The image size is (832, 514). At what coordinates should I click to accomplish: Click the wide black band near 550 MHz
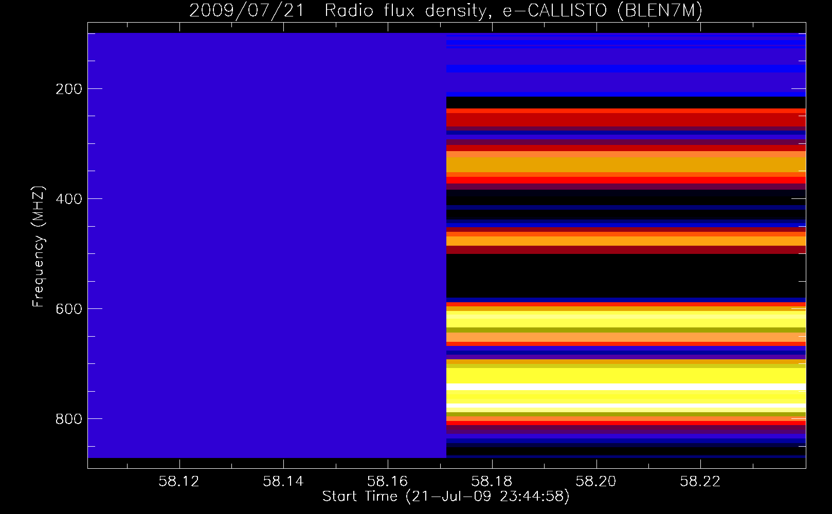point(626,276)
